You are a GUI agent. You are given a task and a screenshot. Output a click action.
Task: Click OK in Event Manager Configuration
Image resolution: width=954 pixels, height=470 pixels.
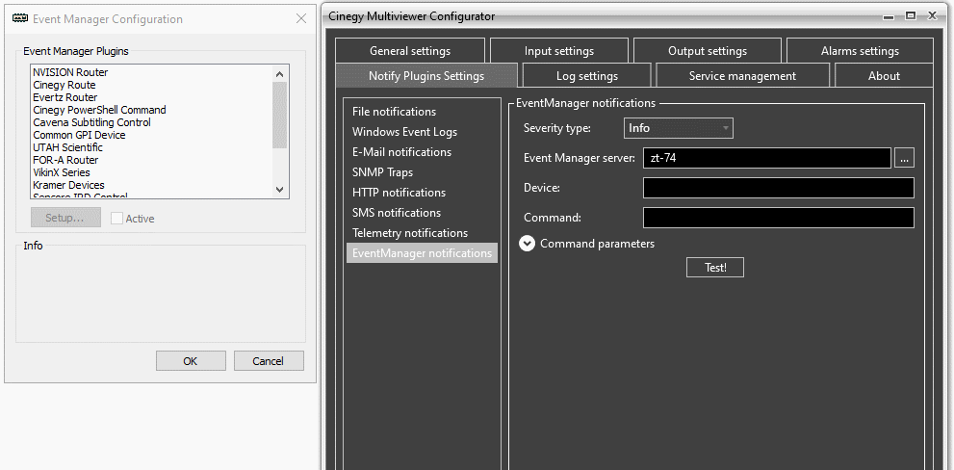(x=191, y=361)
